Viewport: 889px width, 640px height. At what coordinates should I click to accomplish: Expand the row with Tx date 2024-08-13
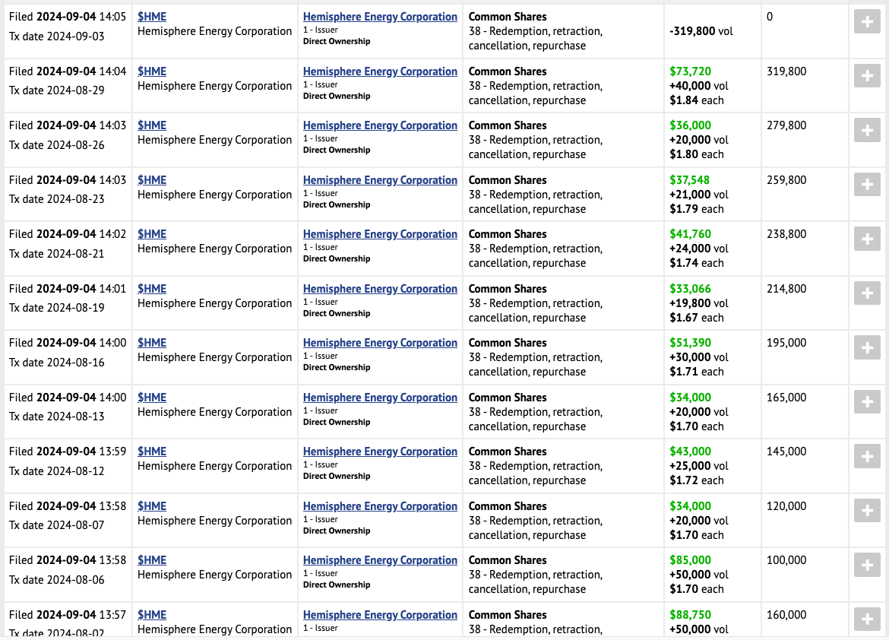pyautogui.click(x=867, y=401)
